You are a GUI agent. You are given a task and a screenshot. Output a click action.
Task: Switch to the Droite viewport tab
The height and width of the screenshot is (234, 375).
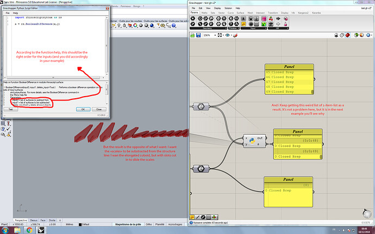[x=52, y=220]
